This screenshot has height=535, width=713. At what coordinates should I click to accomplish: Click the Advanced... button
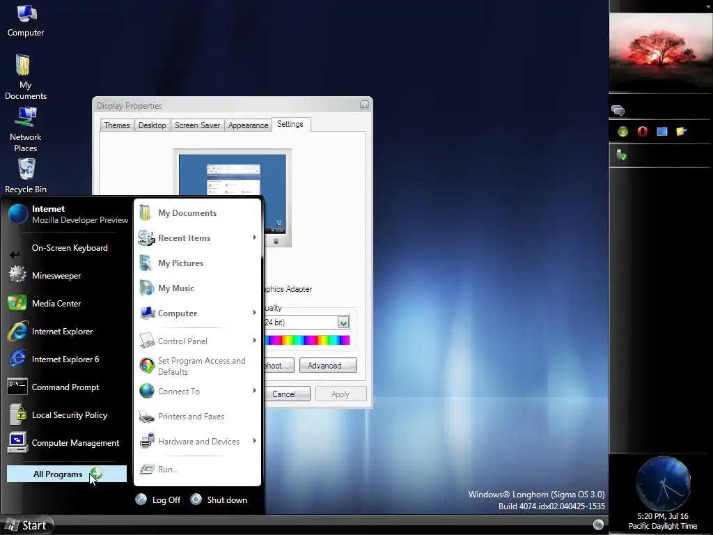[328, 365]
